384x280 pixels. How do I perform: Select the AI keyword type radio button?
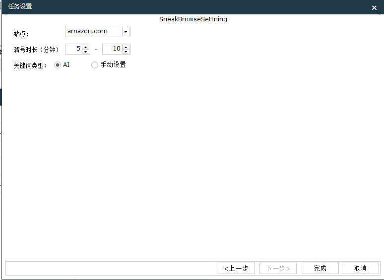pos(58,65)
